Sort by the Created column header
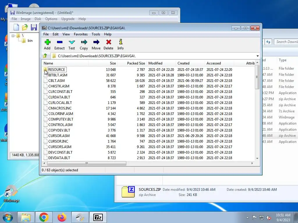Viewport: 298px width, 223px height. point(190,63)
